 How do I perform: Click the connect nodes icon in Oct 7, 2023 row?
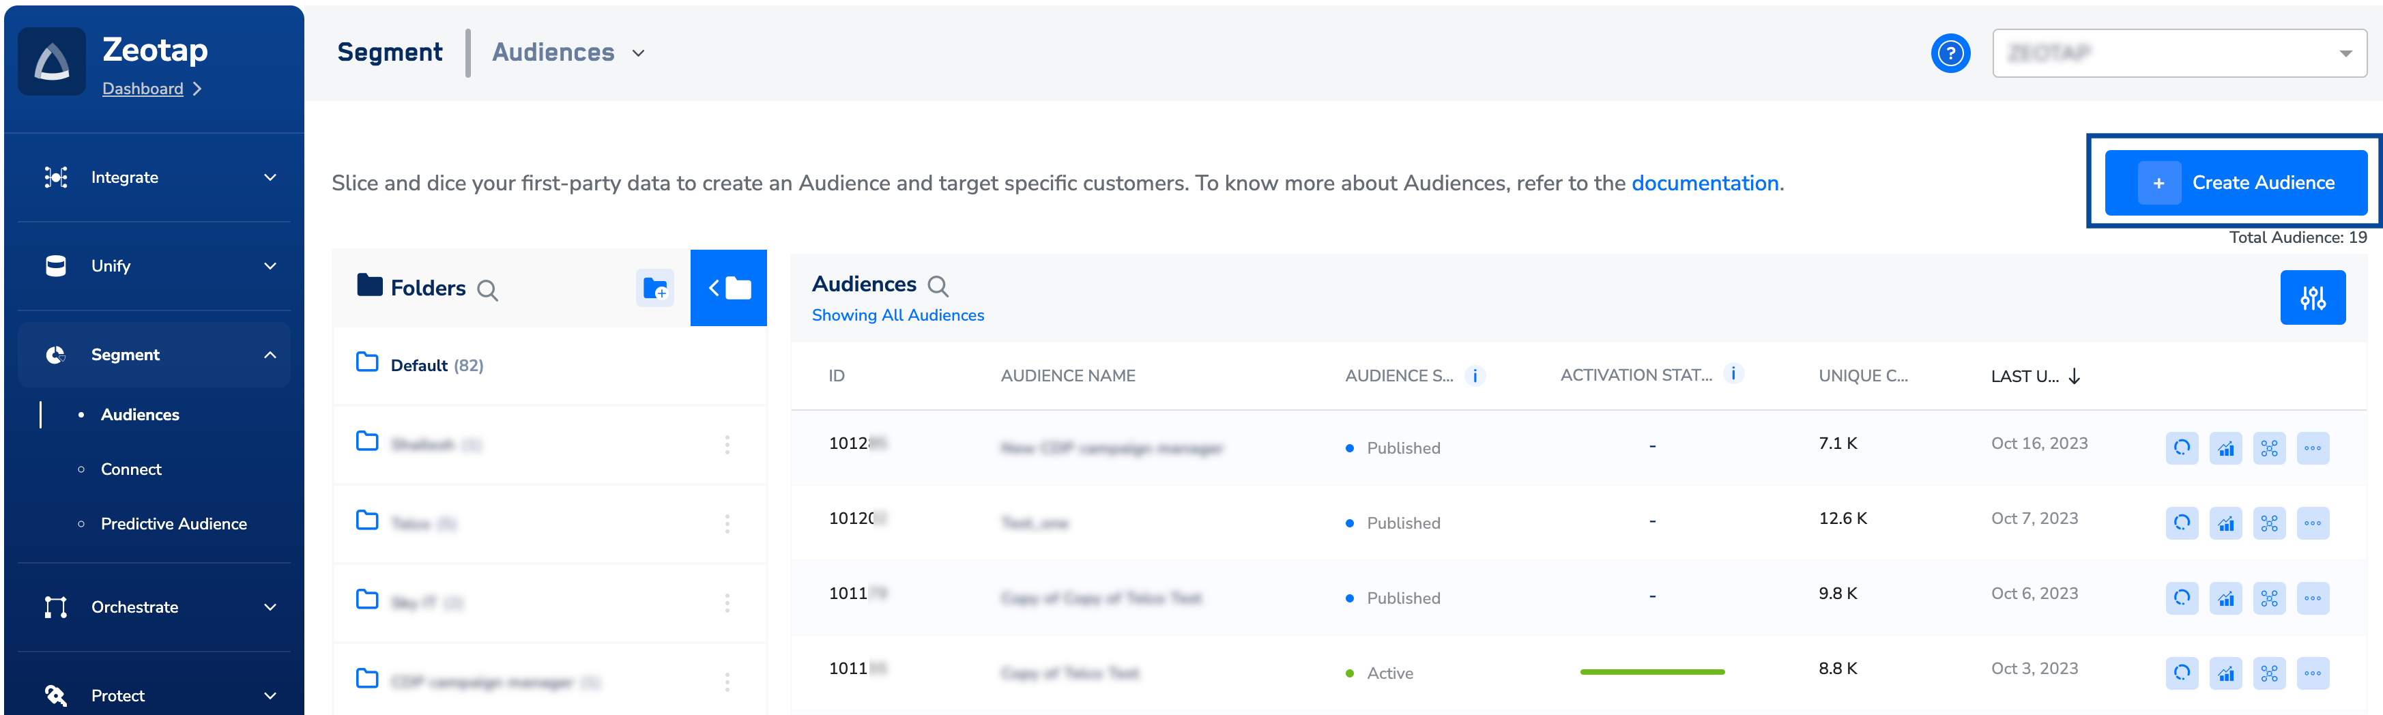pos(2269,523)
